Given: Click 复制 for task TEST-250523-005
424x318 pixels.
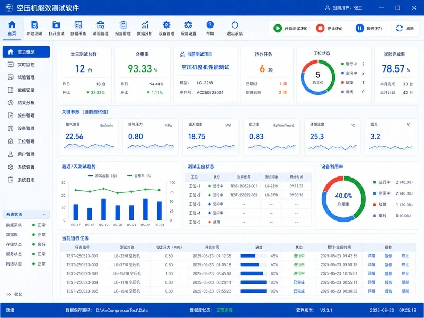Looking at the screenshot, I should (405, 291).
